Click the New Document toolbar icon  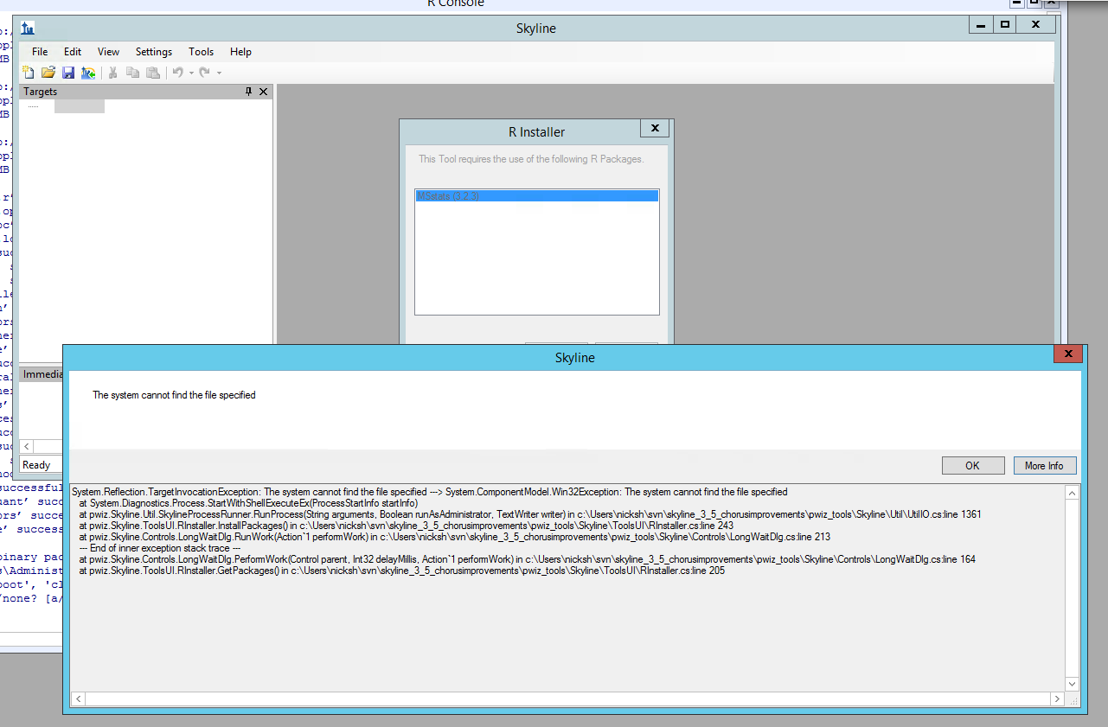point(29,73)
